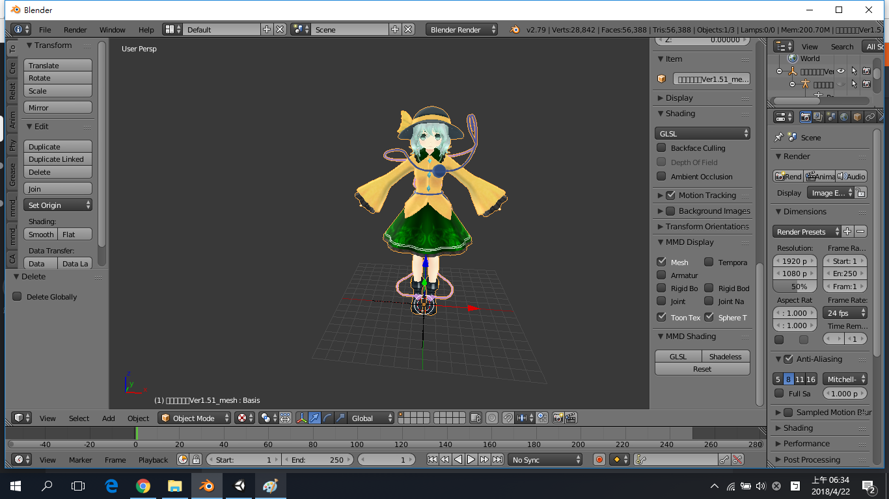Open the Object Mode dropdown
Viewport: 889px width, 499px height.
coord(194,418)
